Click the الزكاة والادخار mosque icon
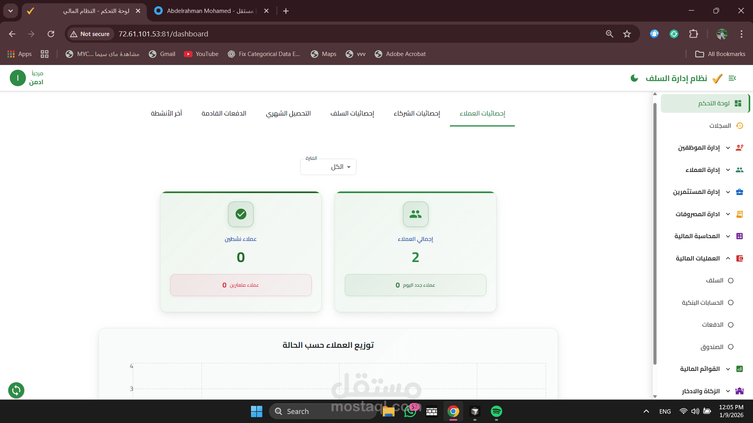The height and width of the screenshot is (423, 753). click(x=740, y=391)
